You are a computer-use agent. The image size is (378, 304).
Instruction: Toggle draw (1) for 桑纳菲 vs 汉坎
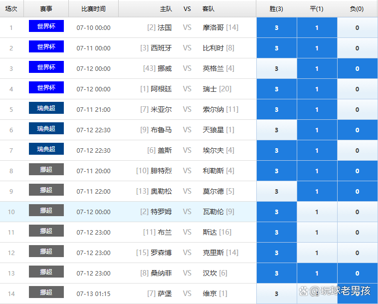click(317, 274)
